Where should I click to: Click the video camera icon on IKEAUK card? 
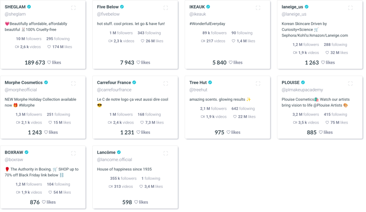[x=203, y=41]
